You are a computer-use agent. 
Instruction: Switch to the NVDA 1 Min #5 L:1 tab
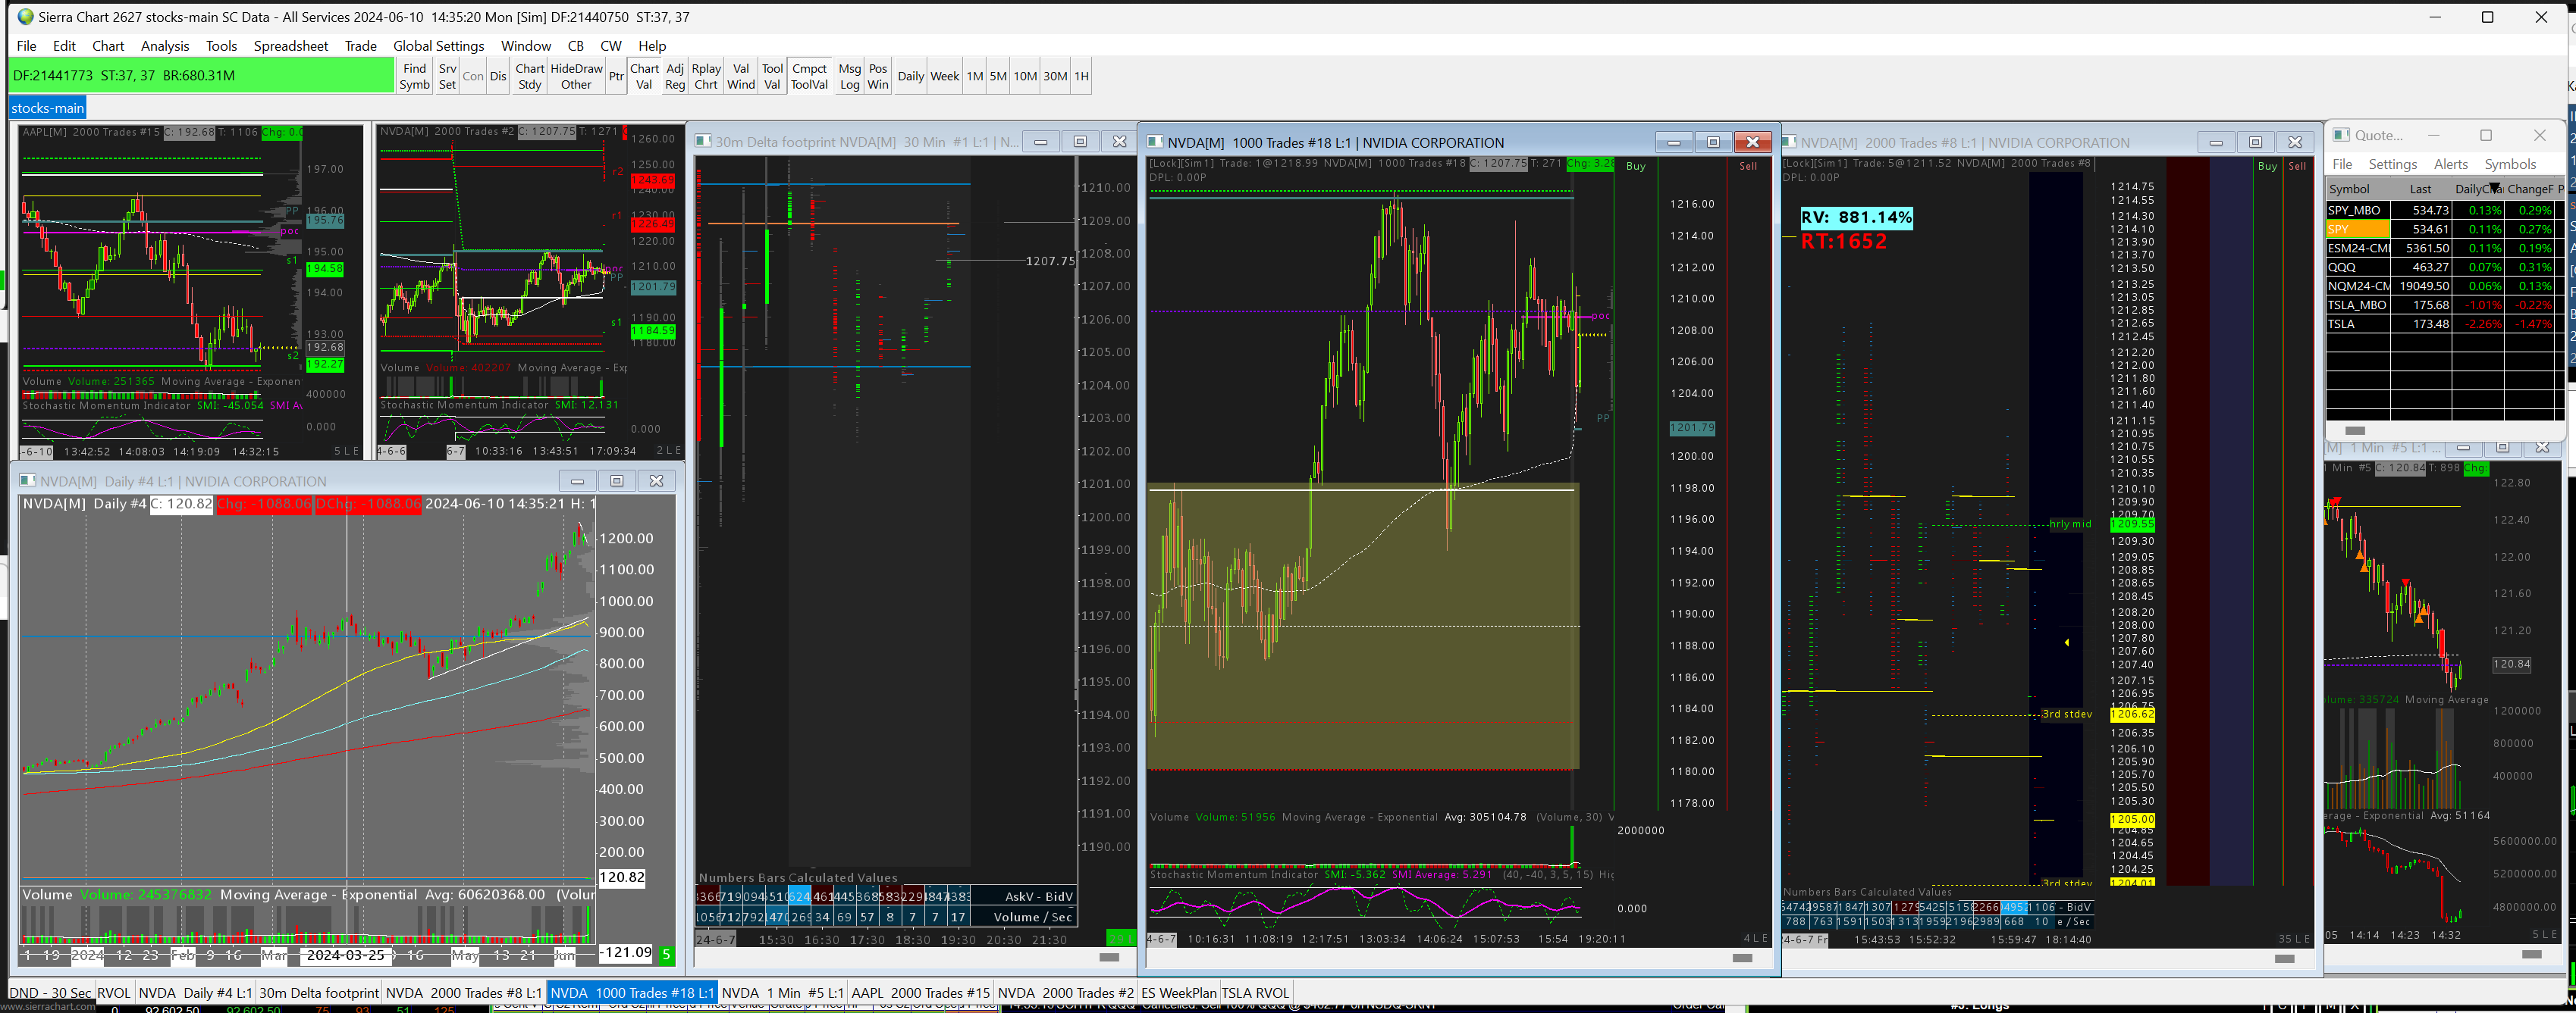783,992
